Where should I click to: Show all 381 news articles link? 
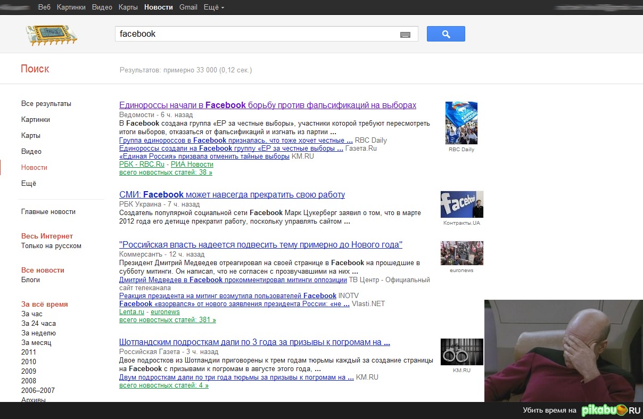coord(168,320)
